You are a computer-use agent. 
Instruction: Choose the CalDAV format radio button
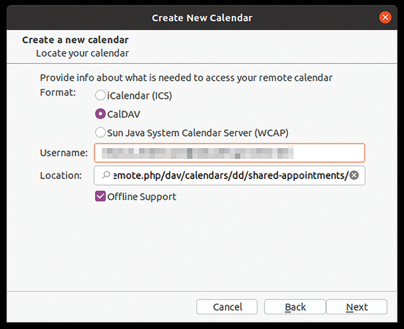100,114
